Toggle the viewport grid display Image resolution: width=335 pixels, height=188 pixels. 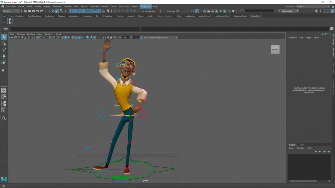pos(37,37)
